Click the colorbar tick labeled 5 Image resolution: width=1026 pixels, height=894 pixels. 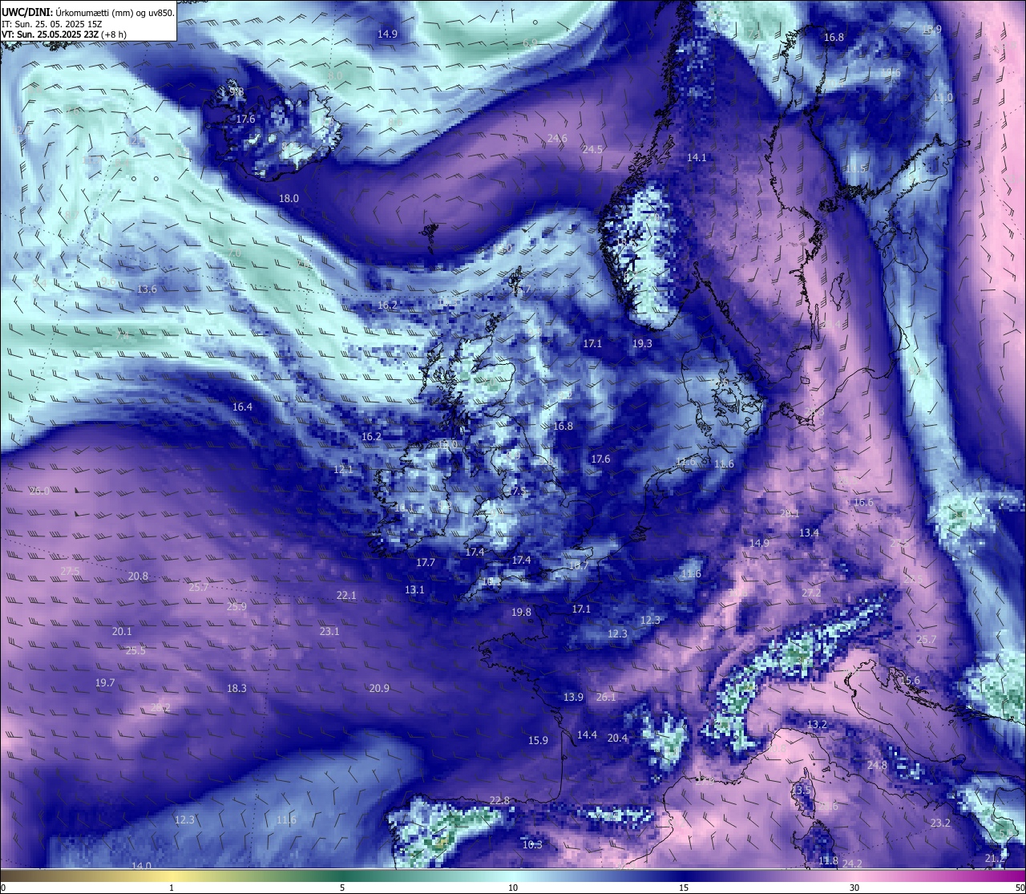(342, 888)
